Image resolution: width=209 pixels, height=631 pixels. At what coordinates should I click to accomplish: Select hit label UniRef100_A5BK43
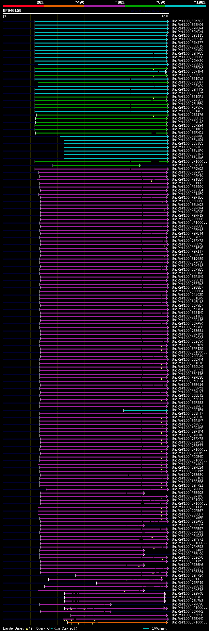[x=188, y=230]
